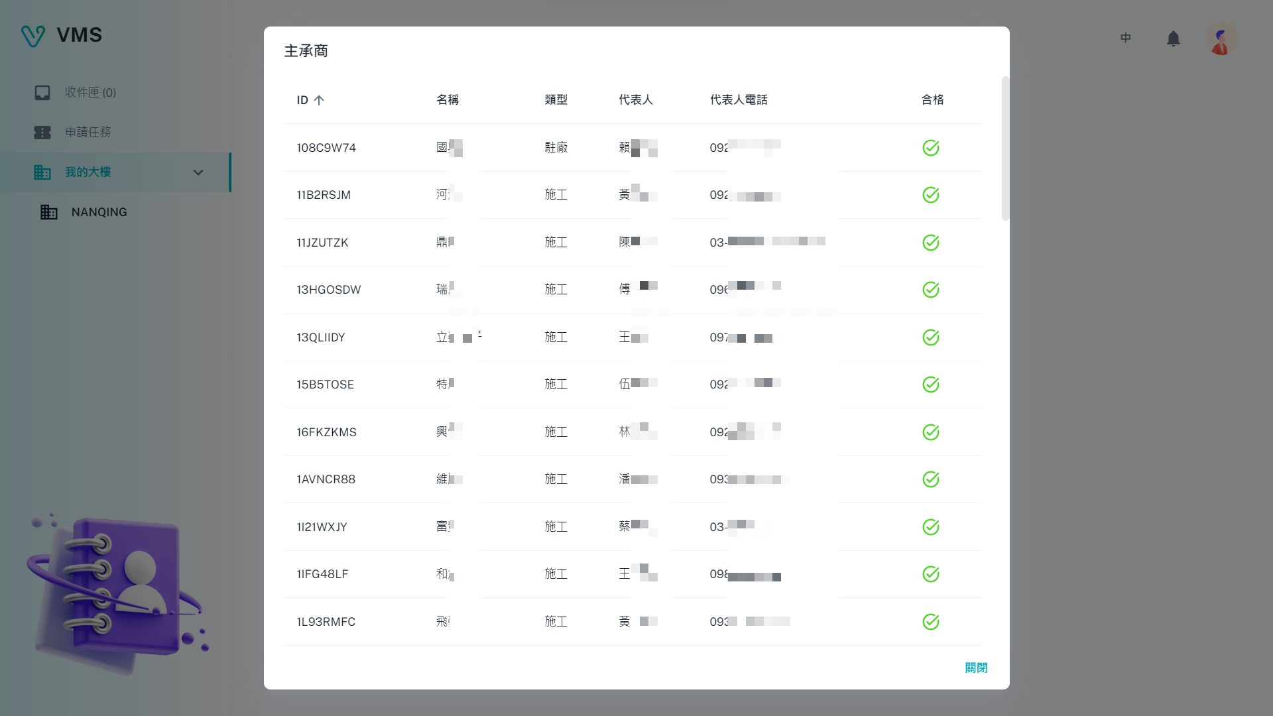The image size is (1273, 716).
Task: Click qualified checkmark for 13QLIIDY
Action: (930, 337)
